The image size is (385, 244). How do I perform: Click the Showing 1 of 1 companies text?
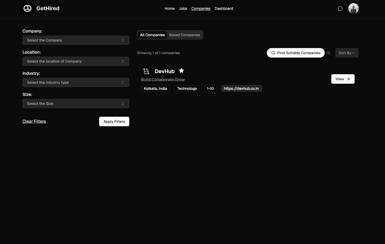(x=158, y=53)
